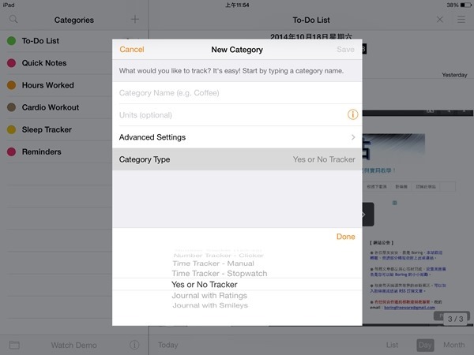The image size is (474, 355).
Task: Select the yellow Sleep Tracker dot
Action: pos(12,129)
